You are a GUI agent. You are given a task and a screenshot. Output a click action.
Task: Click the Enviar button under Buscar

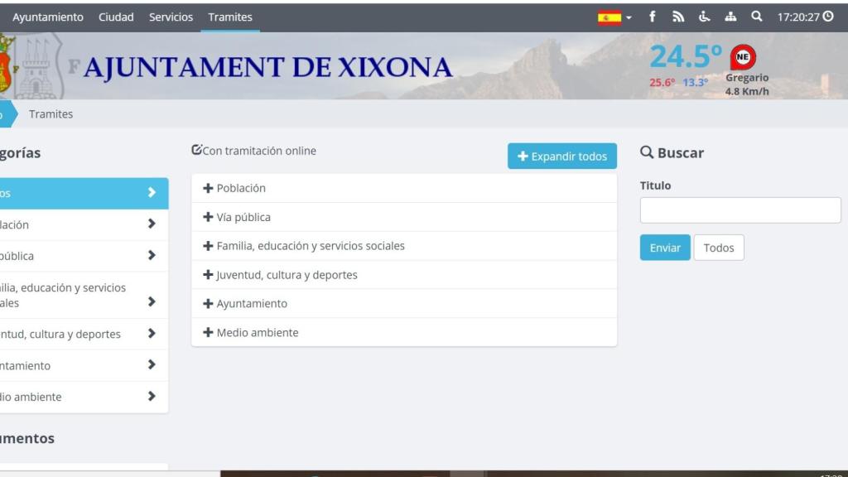point(664,247)
